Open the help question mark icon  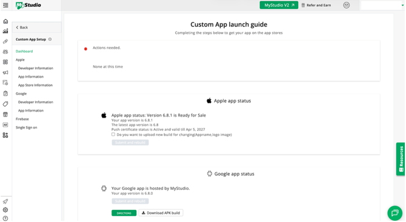pos(5,218)
